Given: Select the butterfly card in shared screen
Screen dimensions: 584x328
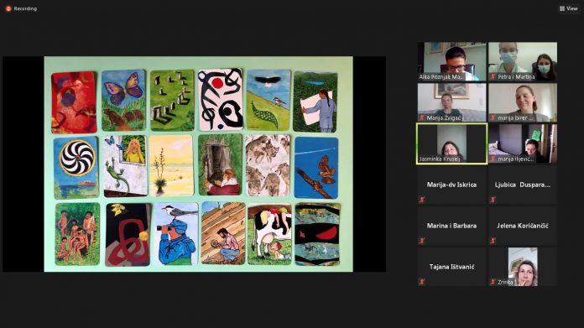Looking at the screenshot, I should click(x=123, y=101).
